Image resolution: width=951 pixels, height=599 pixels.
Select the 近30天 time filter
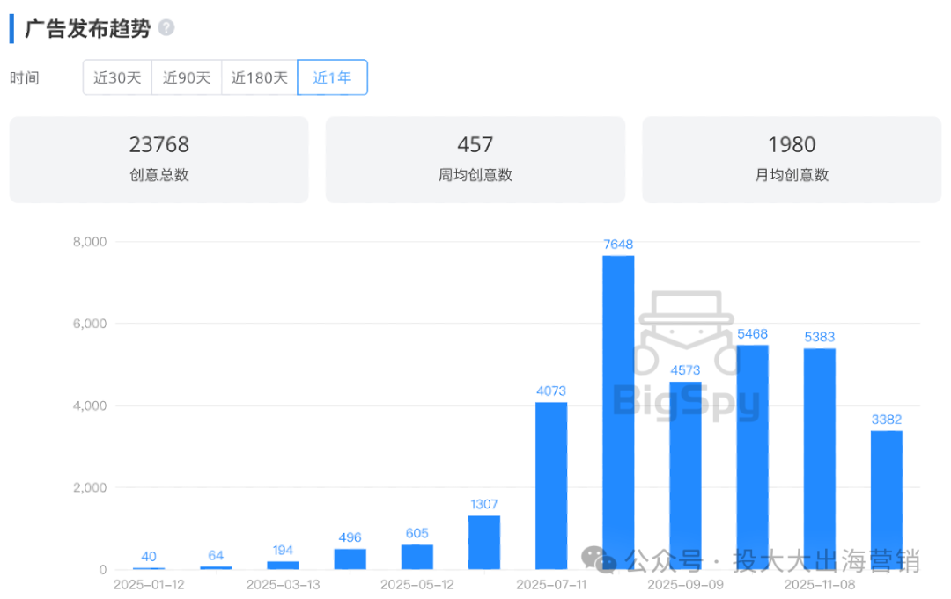click(x=117, y=77)
